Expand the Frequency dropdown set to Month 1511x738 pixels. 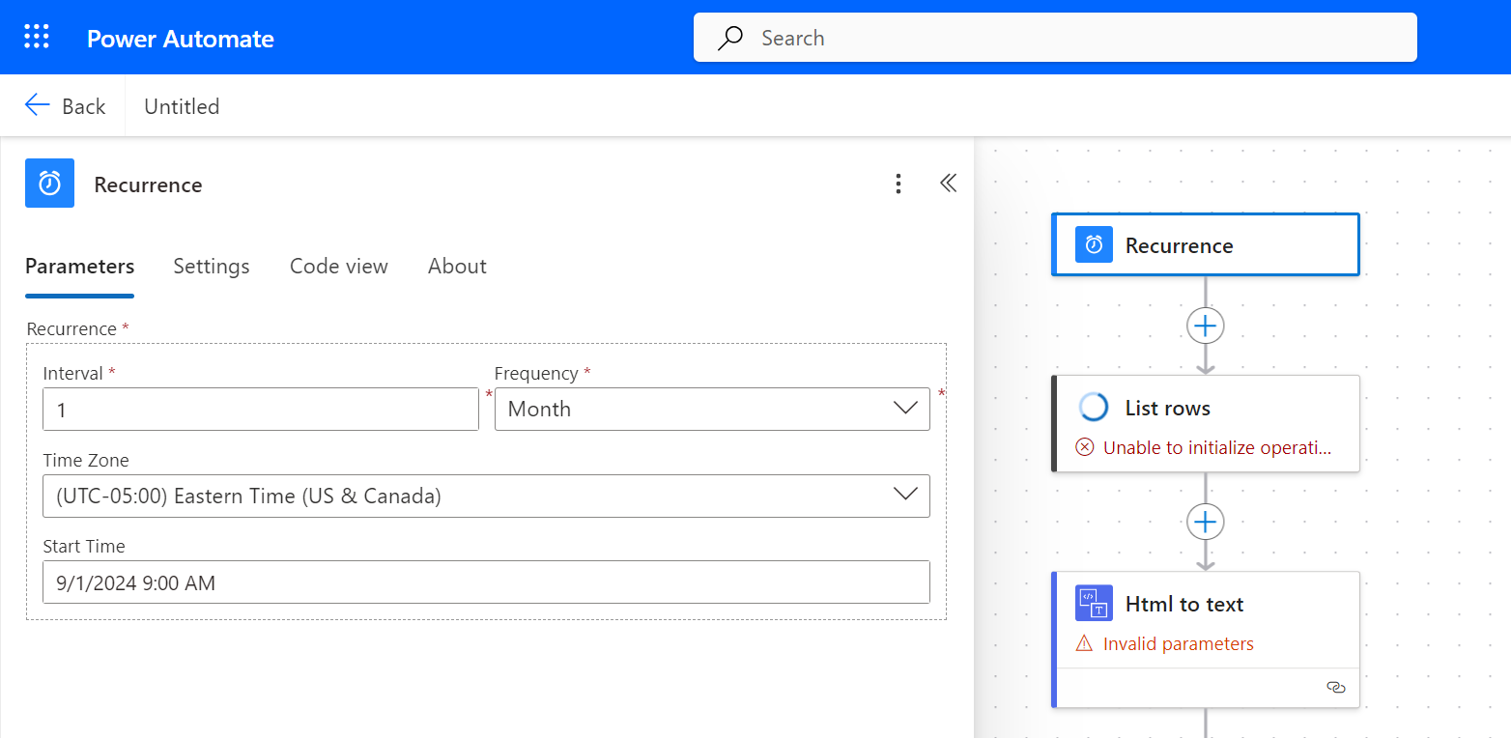[712, 409]
